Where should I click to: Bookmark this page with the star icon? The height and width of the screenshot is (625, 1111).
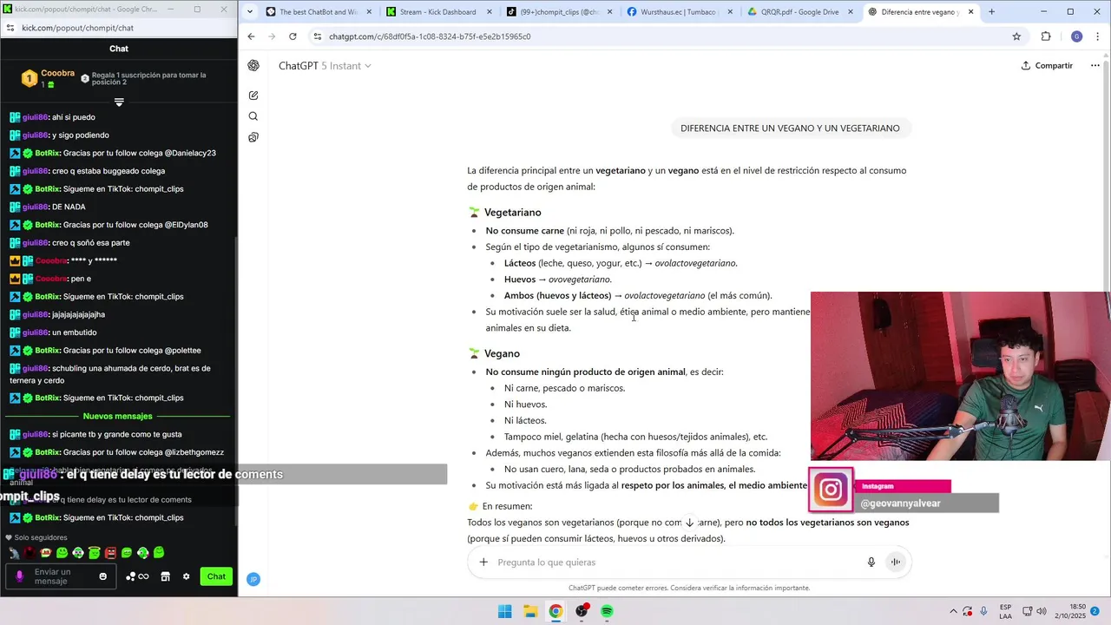click(1016, 36)
